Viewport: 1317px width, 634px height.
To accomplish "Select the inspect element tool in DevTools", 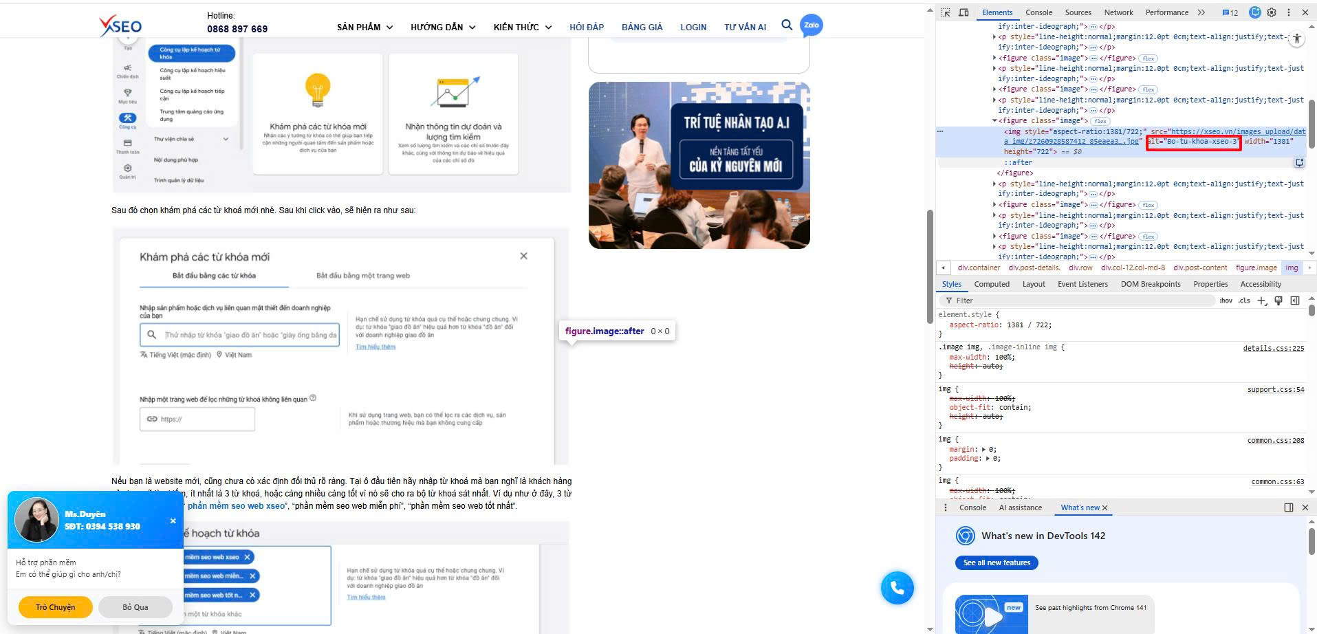I will (x=945, y=12).
